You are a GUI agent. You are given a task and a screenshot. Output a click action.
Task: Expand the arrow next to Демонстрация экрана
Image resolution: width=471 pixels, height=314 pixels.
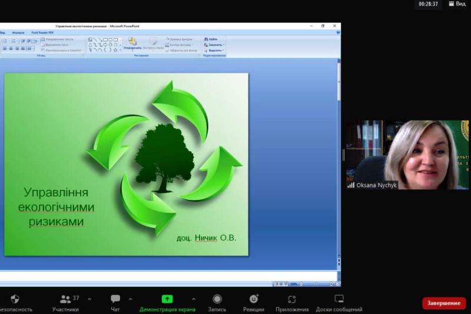tap(193, 299)
